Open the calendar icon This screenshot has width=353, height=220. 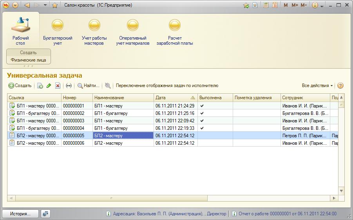point(275,5)
